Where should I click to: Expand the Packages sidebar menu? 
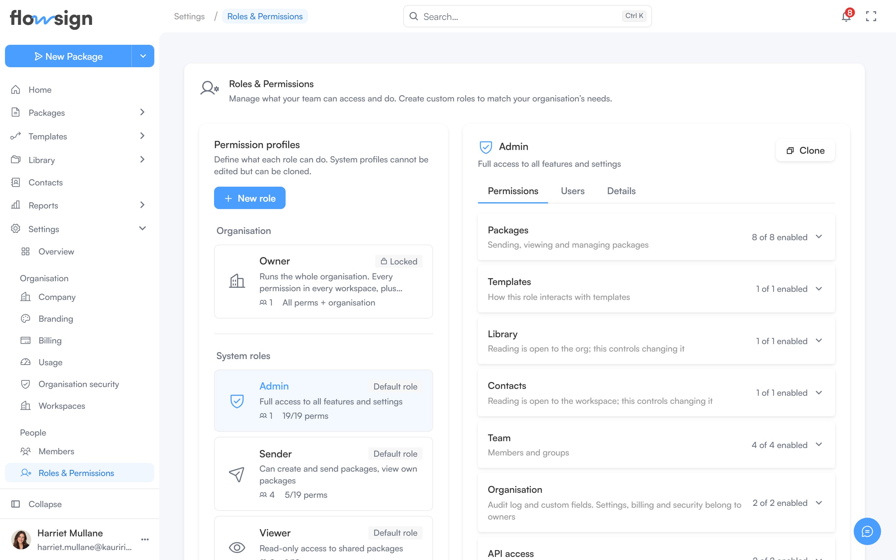pos(142,112)
